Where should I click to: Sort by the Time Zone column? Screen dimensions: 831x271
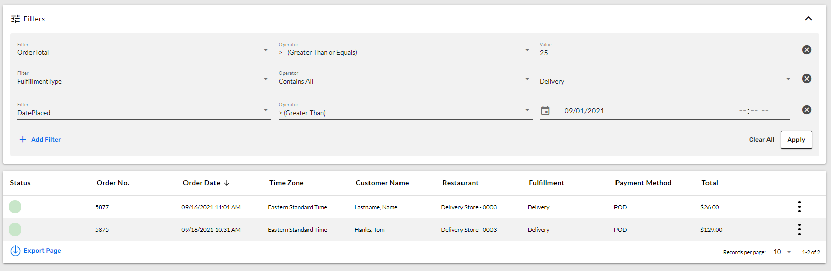click(x=287, y=183)
